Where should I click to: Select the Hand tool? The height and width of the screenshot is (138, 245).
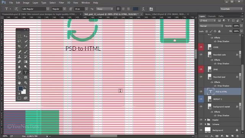click(20, 83)
